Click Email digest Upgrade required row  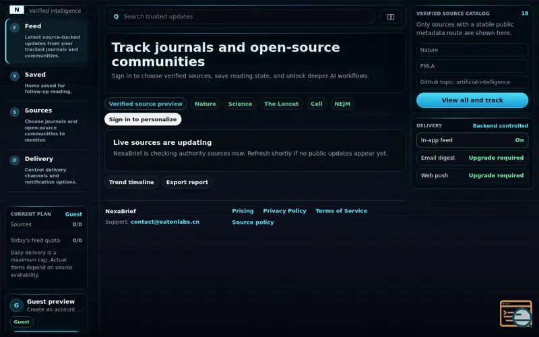coord(472,158)
